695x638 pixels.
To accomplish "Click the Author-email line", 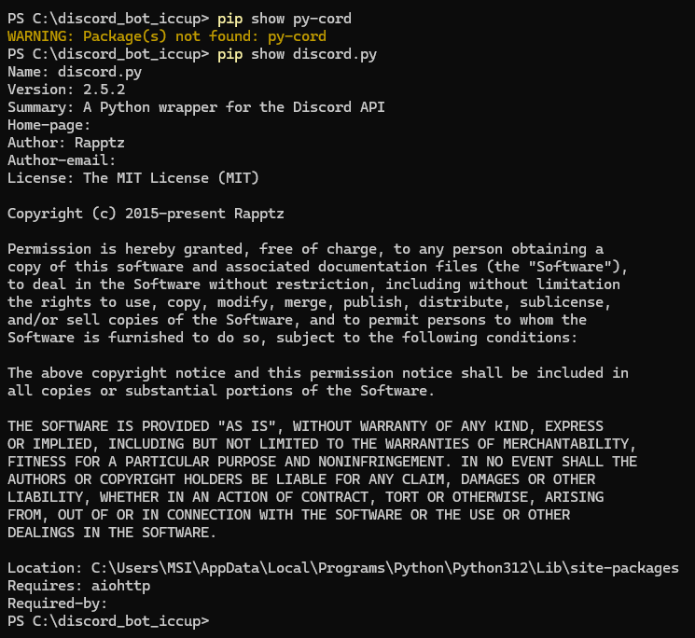I will (x=62, y=160).
